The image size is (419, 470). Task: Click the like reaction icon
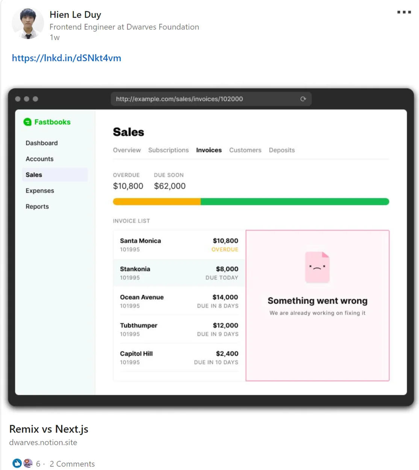[x=17, y=463]
